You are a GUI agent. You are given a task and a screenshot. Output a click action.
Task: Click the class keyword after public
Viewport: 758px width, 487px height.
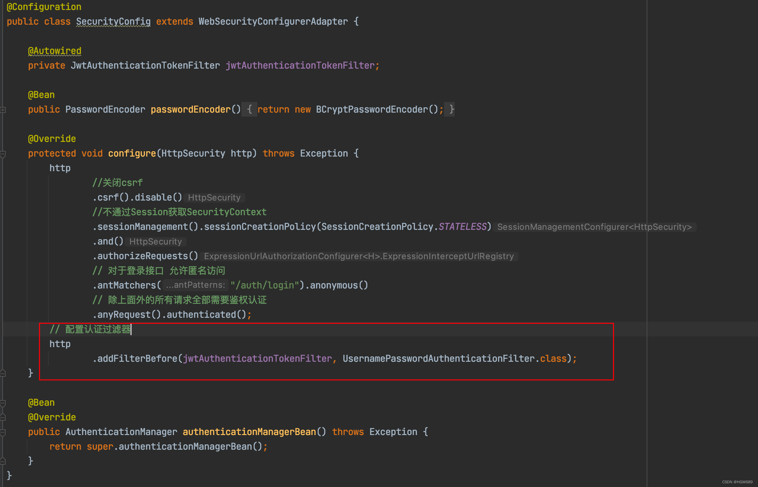click(57, 21)
